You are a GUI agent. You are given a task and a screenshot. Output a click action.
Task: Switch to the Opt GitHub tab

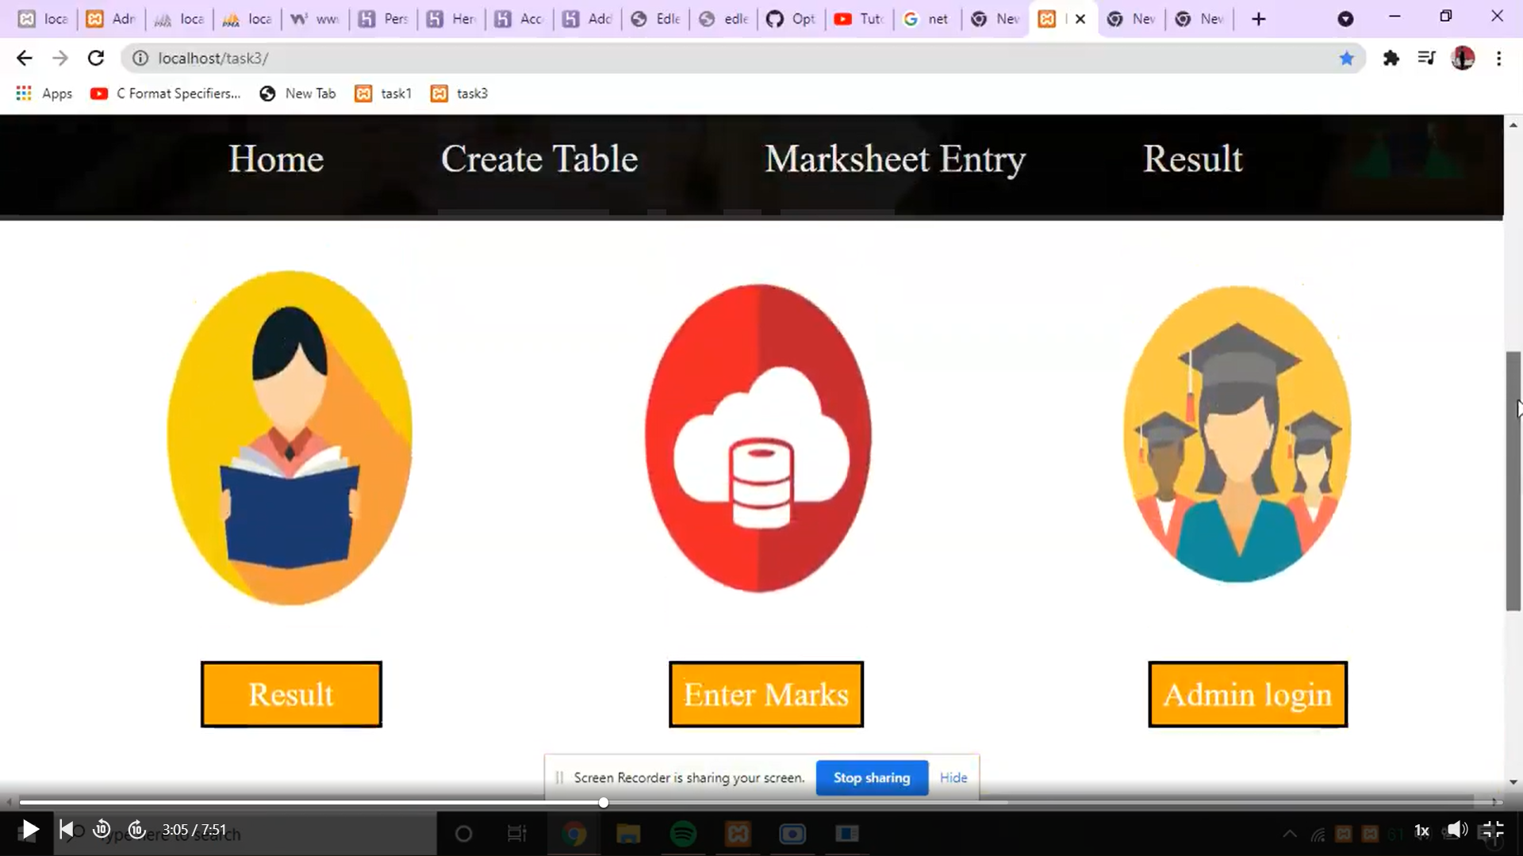[791, 19]
